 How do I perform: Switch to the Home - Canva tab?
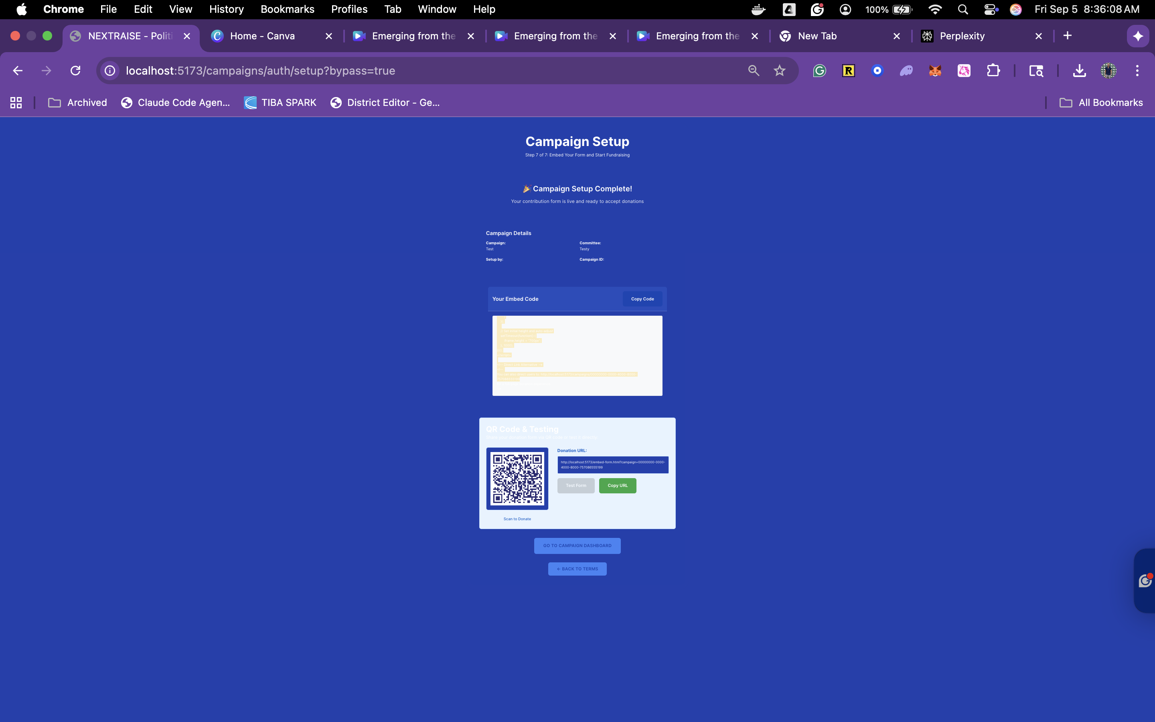[262, 36]
